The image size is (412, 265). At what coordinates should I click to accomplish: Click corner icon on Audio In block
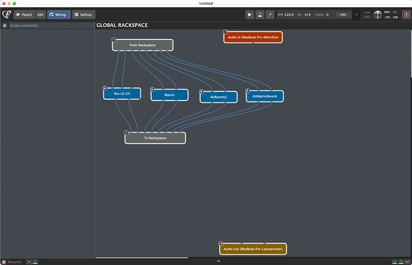pos(225,32)
